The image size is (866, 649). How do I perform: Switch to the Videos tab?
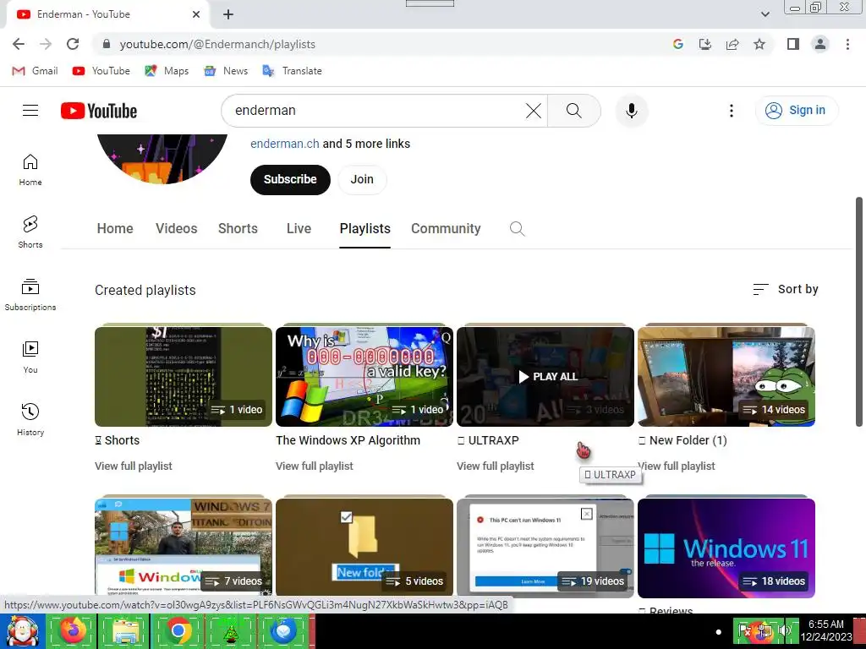coord(176,228)
